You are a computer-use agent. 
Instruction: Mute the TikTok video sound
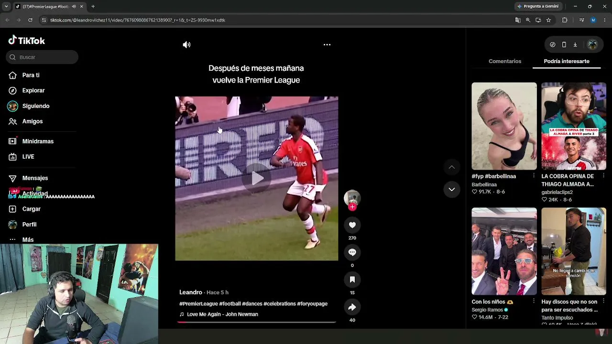point(186,44)
